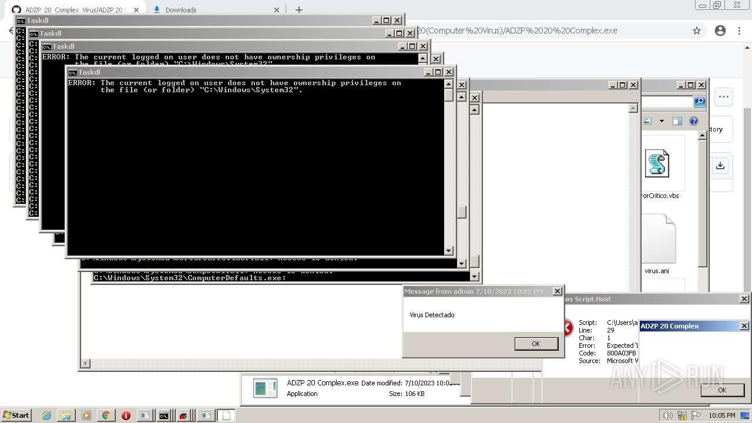
Task: Switch to Google Chrome via the taskbar icon
Action: (106, 415)
